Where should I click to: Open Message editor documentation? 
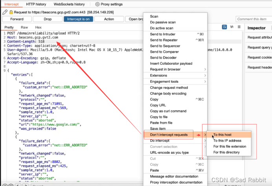[175, 176]
